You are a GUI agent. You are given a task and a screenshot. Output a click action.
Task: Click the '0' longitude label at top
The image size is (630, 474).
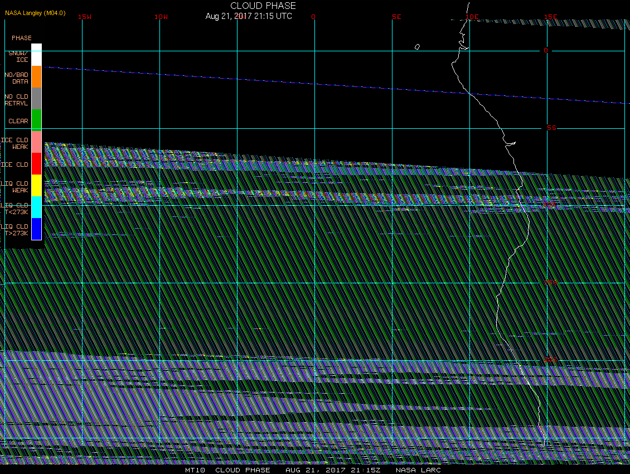[313, 17]
